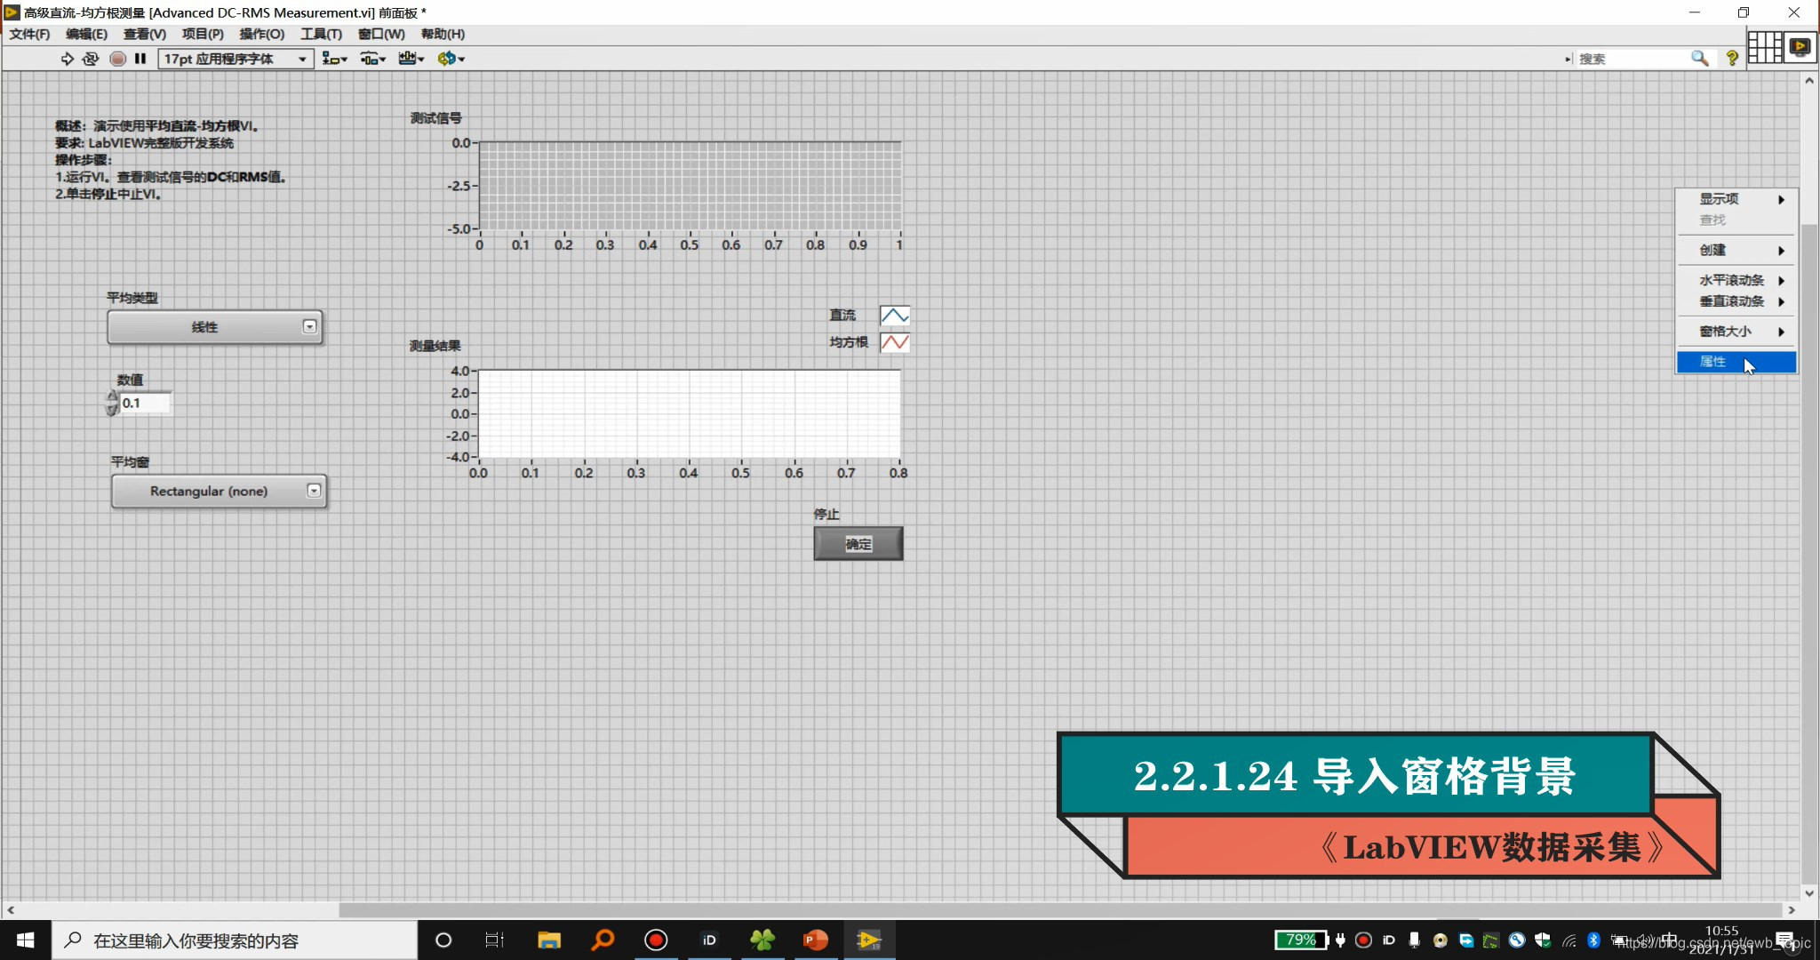Screen dimensions: 1820x960
Task: Increment the 数值 control up arrow
Action: point(112,396)
